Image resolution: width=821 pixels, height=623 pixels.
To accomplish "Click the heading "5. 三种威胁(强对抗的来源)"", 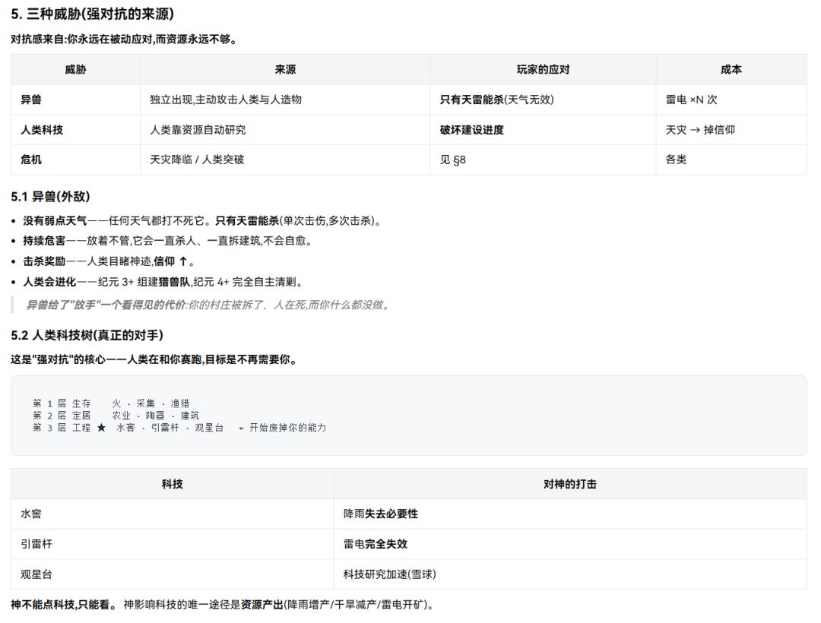I will tap(92, 14).
